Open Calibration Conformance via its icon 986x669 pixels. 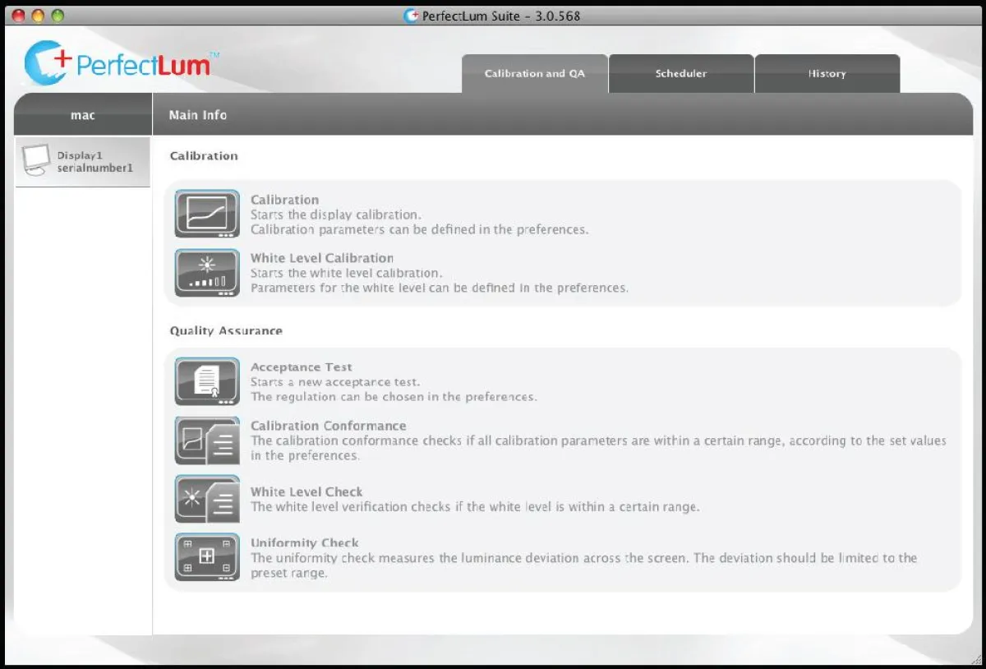click(206, 441)
